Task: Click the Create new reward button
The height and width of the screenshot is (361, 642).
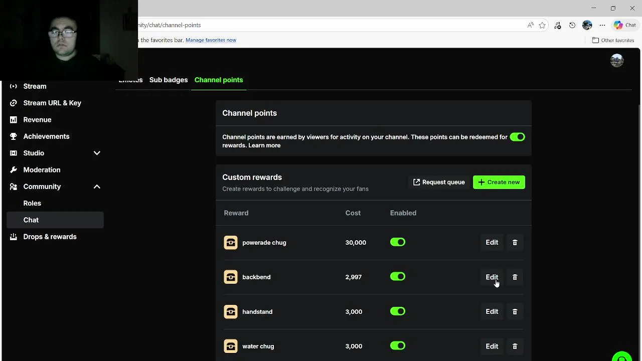Action: (499, 182)
